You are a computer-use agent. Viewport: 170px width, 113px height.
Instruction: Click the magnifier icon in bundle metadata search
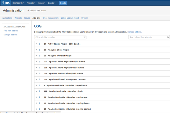point(168,37)
